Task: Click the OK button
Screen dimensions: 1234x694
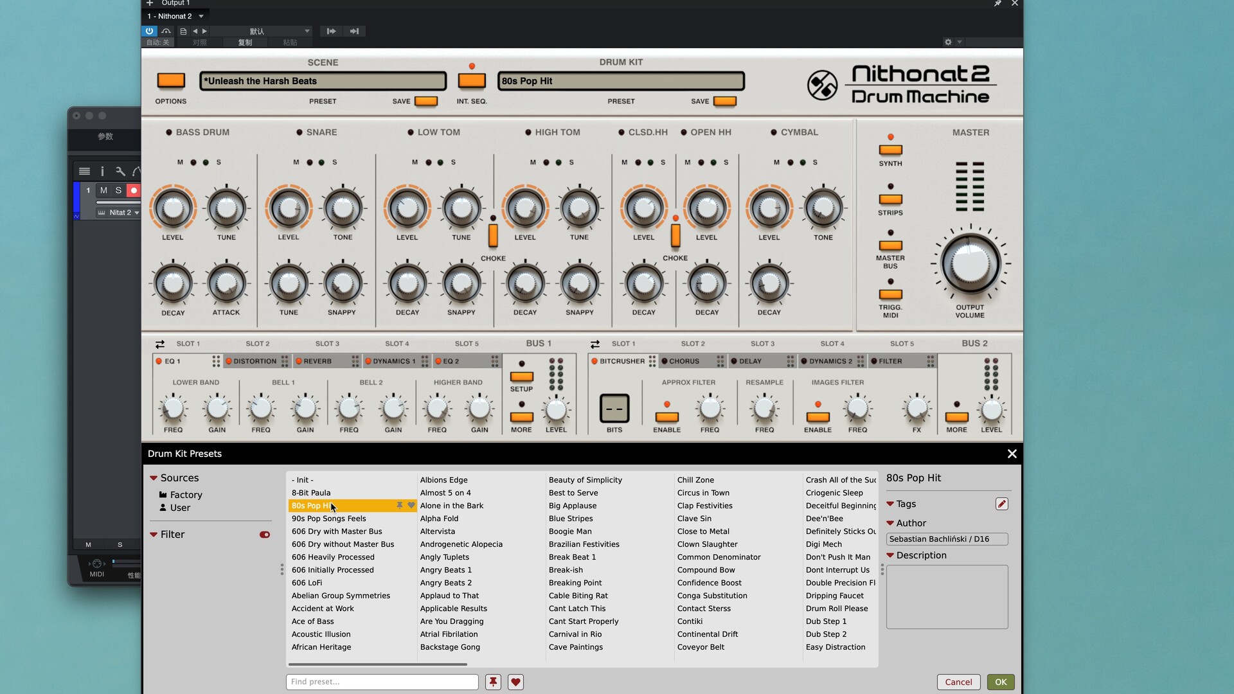Action: (1001, 682)
